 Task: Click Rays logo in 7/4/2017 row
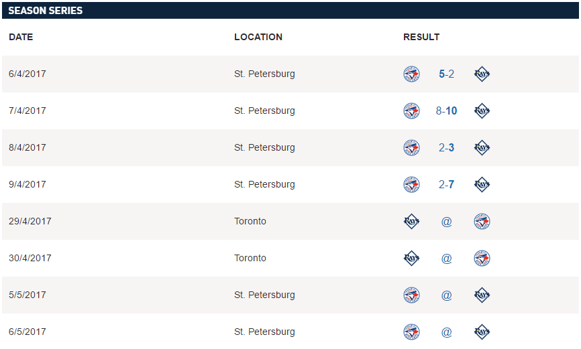(482, 111)
